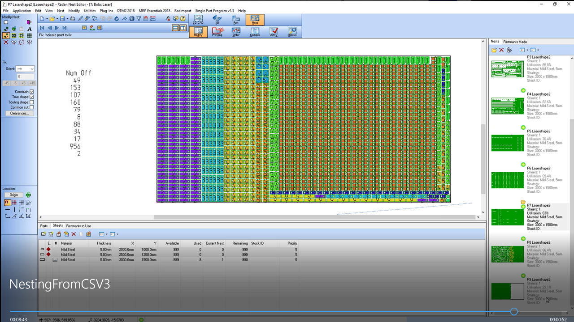Open the Help question mark icon
Image resolution: width=574 pixels, height=322 pixels.
point(183,19)
